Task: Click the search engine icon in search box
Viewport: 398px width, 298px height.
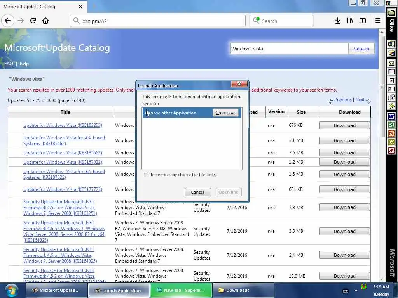Action: [256, 21]
